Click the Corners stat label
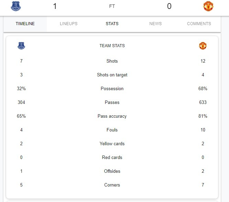The width and height of the screenshot is (229, 202). [112, 185]
